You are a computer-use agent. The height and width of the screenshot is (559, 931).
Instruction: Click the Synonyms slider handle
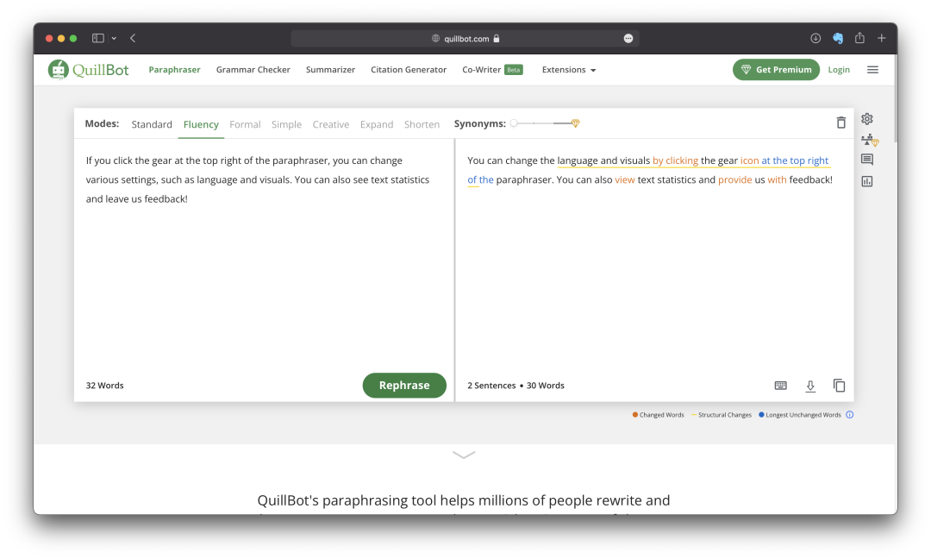(x=514, y=123)
